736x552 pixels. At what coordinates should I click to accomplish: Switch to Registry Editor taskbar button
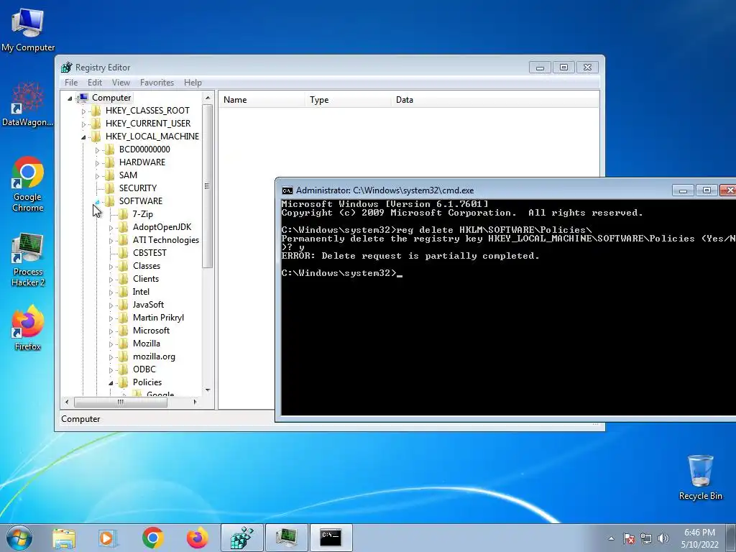(x=241, y=538)
